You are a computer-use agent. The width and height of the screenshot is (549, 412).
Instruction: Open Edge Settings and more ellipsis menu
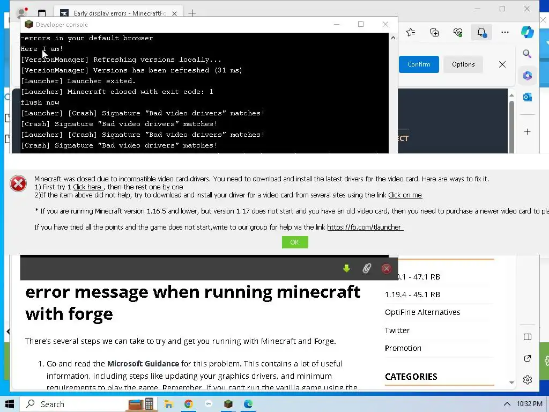coord(505,32)
